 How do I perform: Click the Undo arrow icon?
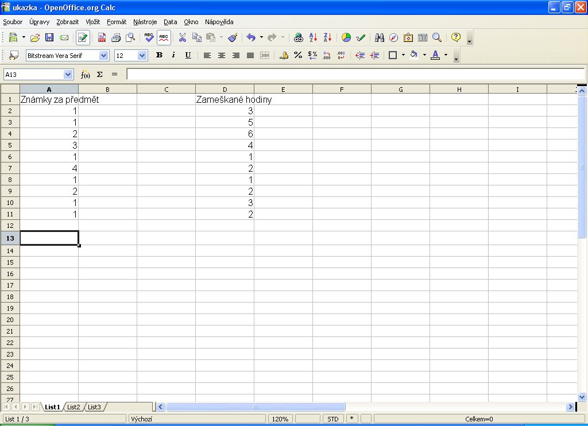(251, 37)
